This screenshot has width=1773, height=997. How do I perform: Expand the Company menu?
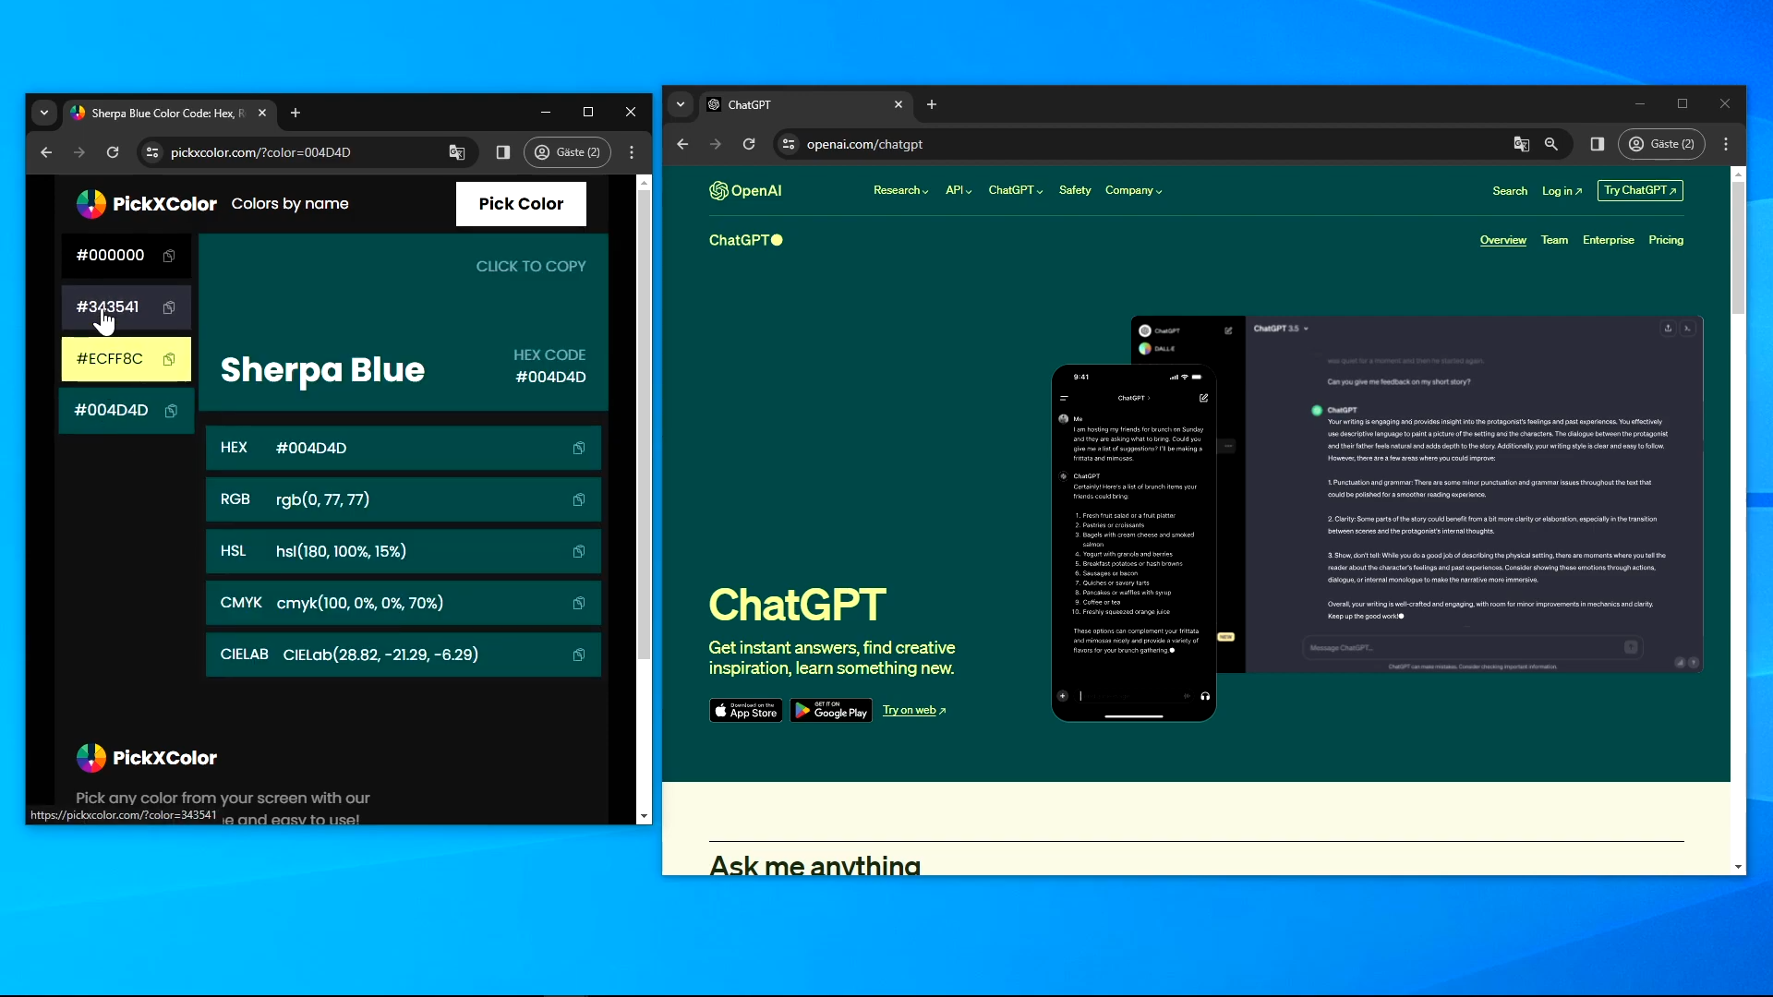1134,190
